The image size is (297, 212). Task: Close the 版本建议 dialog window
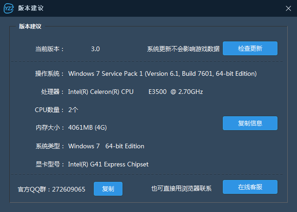click(x=288, y=8)
